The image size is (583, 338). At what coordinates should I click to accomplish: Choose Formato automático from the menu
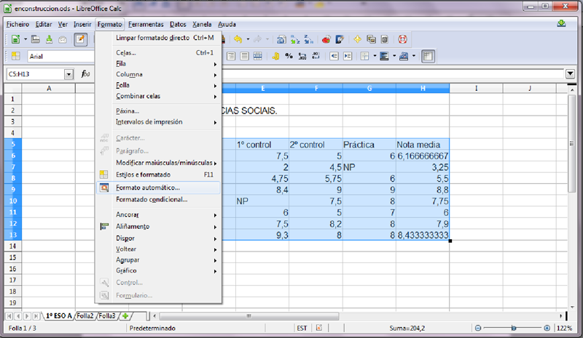(x=147, y=188)
